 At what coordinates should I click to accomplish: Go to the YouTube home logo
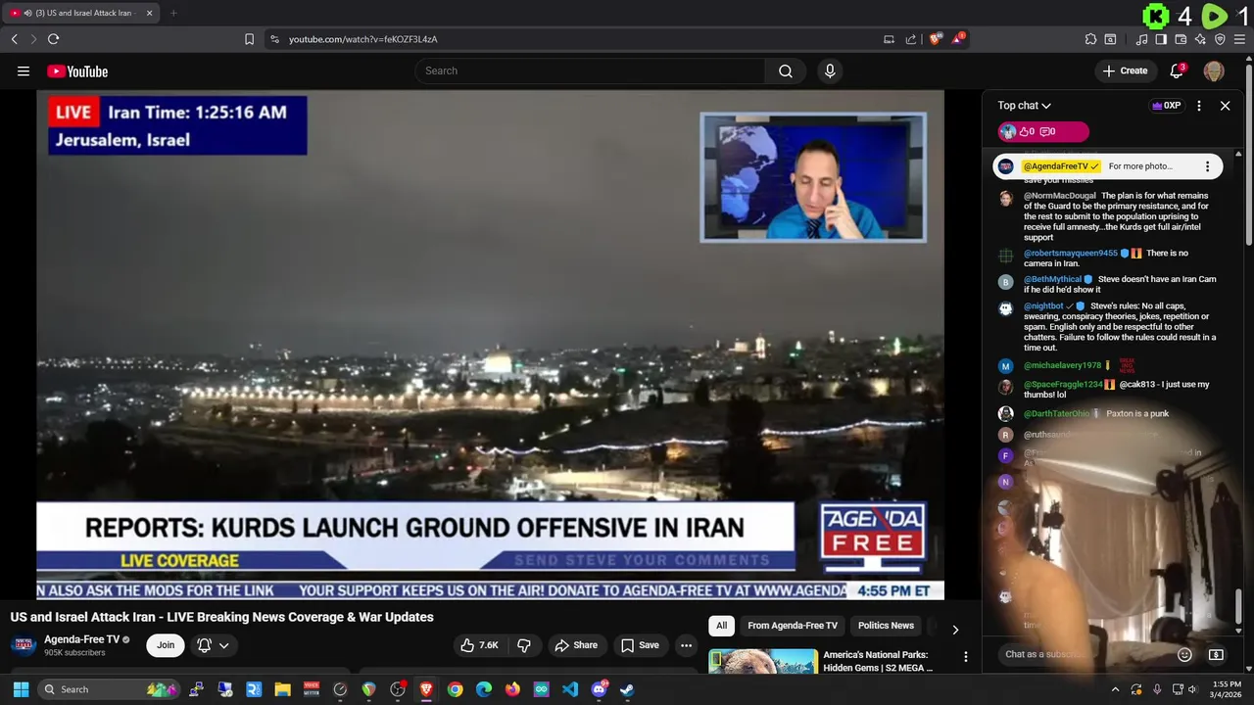click(x=77, y=71)
